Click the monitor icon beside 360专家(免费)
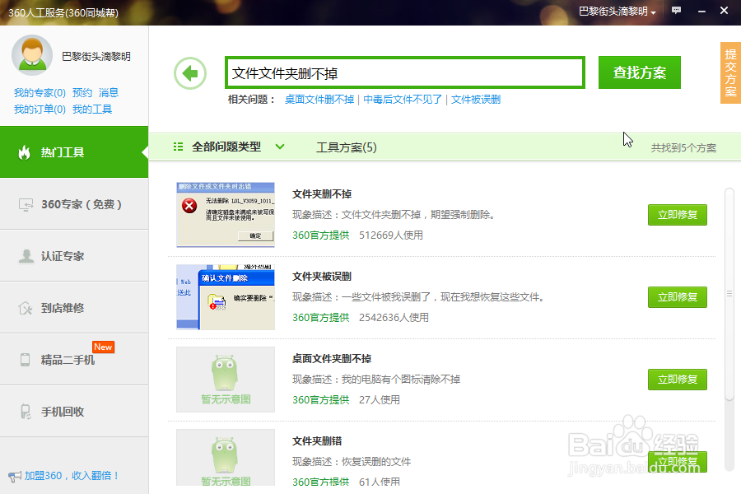The width and height of the screenshot is (741, 494). pos(26,204)
